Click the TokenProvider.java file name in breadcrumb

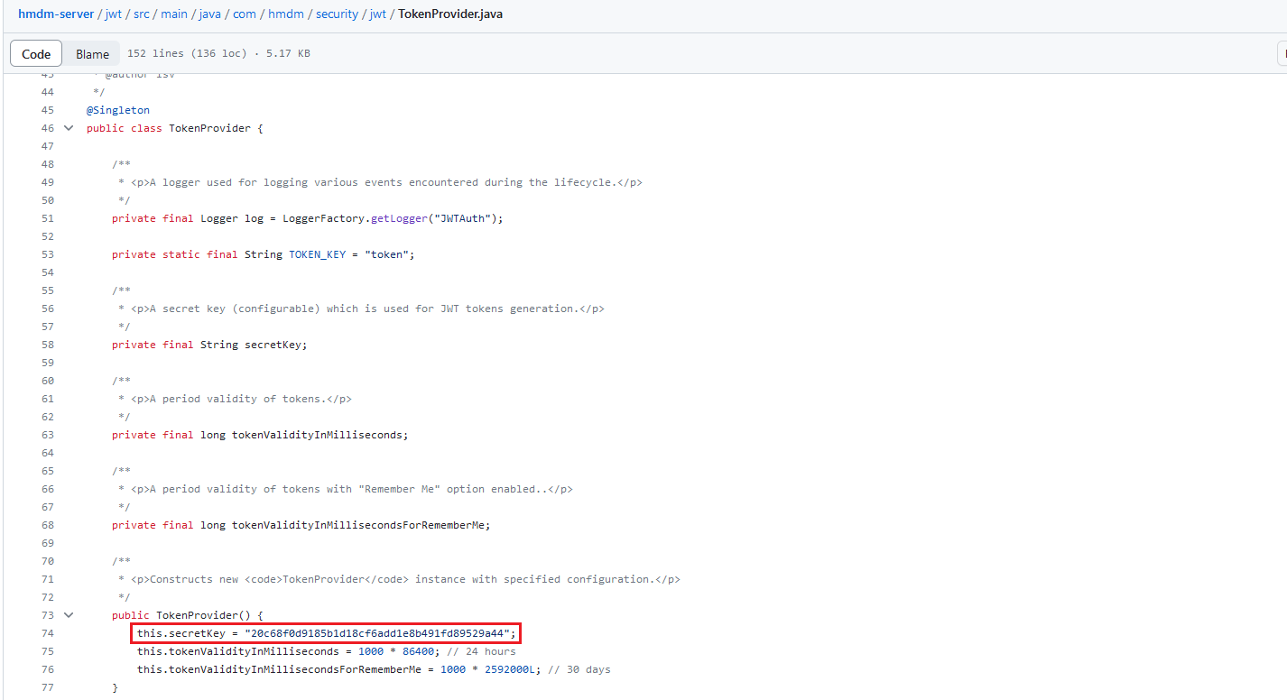click(450, 14)
